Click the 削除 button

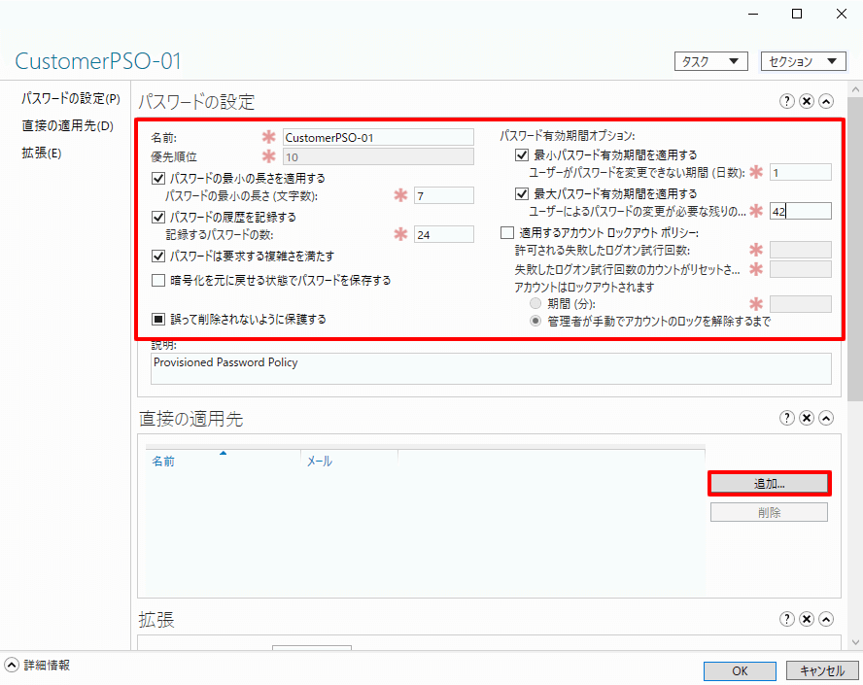pos(769,512)
